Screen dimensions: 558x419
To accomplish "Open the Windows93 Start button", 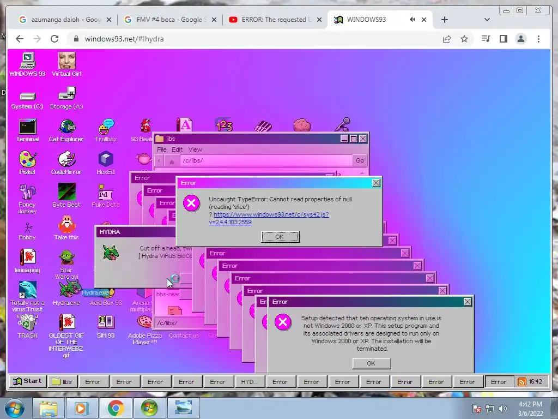I will pyautogui.click(x=27, y=381).
